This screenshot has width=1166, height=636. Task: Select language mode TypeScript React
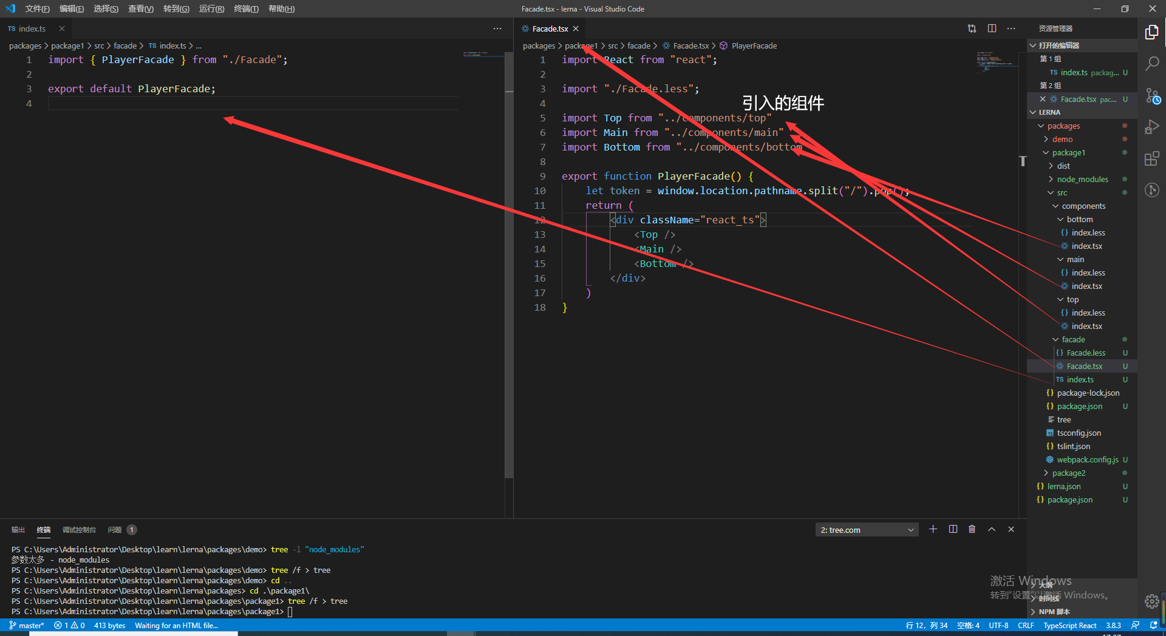[1069, 625]
